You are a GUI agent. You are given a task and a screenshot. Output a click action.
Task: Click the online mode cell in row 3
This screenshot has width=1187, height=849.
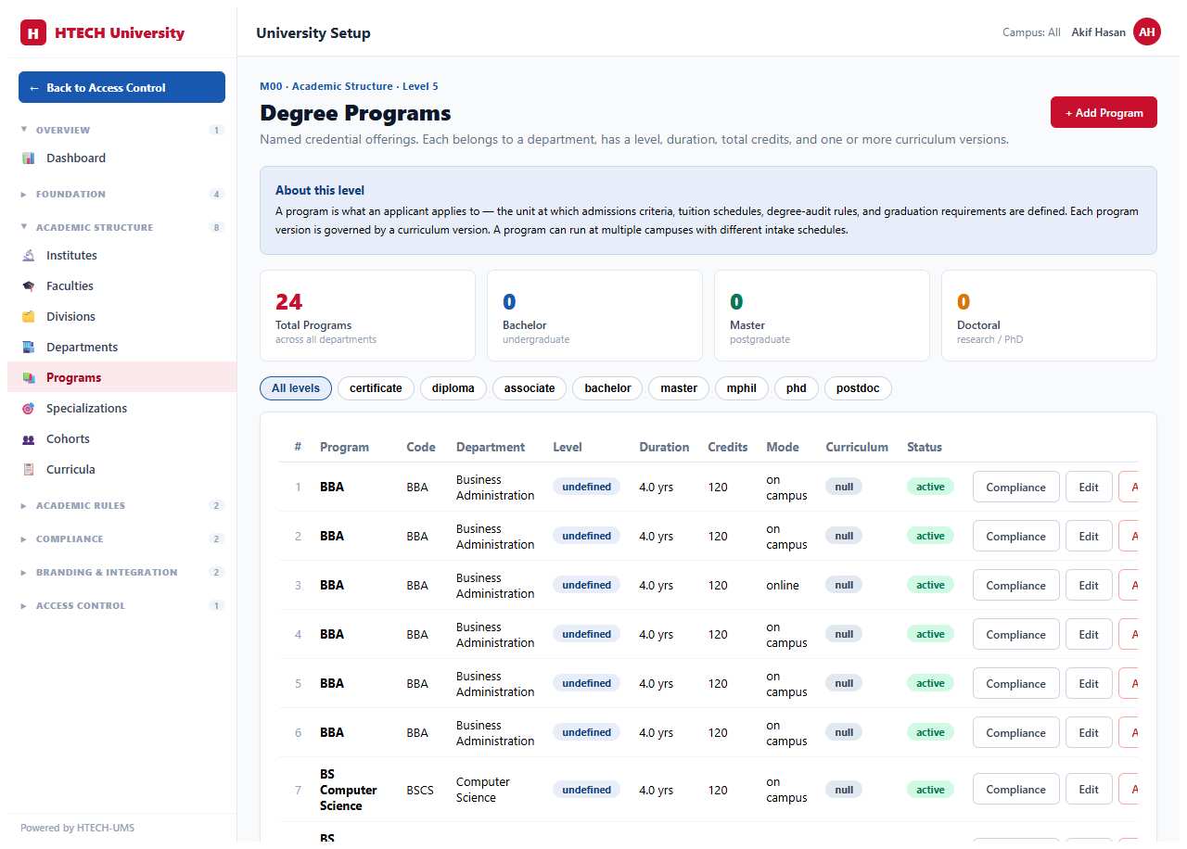783,585
